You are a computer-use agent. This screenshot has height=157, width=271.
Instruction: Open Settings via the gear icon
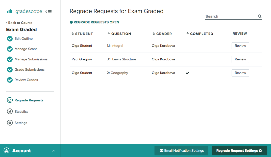tap(9, 123)
